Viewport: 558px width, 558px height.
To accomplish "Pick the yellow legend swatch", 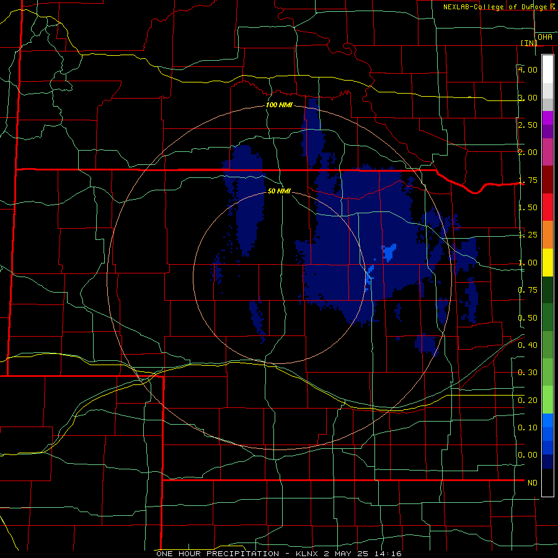I will pos(547,262).
